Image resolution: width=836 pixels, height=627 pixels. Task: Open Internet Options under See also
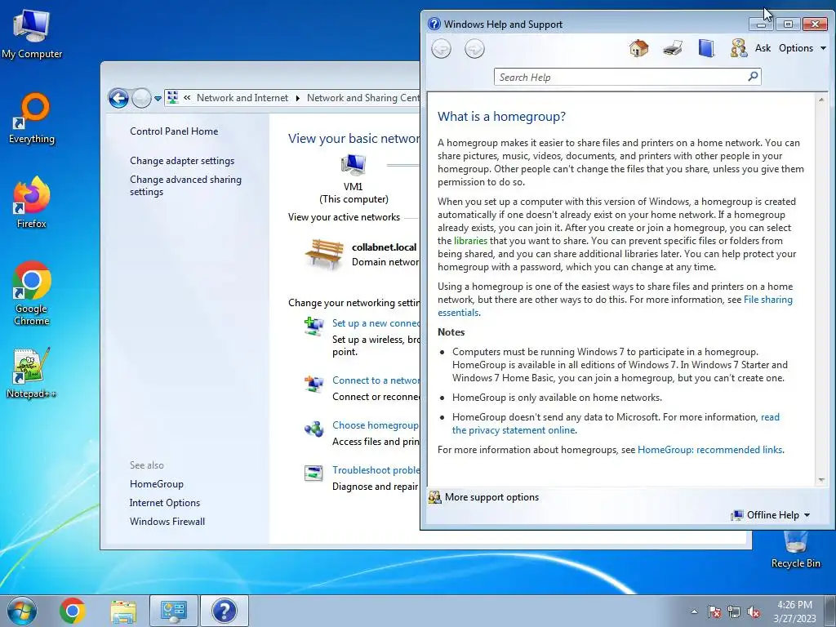[x=165, y=503]
